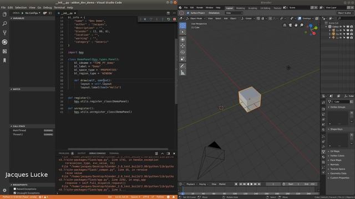
Task: Open the Global transform orientation dropdown
Action: [x=248, y=18]
